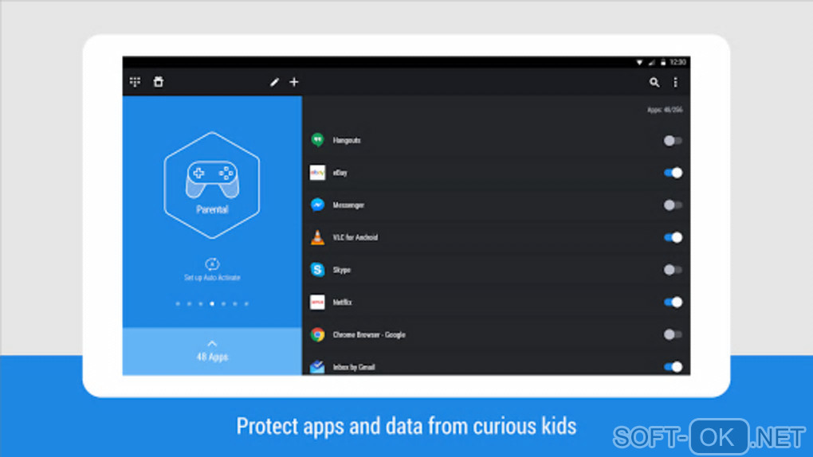Screen dimensions: 813x457
Task: Click the Chrome Browser - Google label
Action: coord(369,334)
